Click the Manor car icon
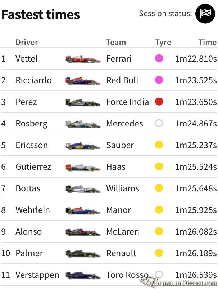Image resolution: width=218 pixels, height=289 pixels. click(83, 211)
